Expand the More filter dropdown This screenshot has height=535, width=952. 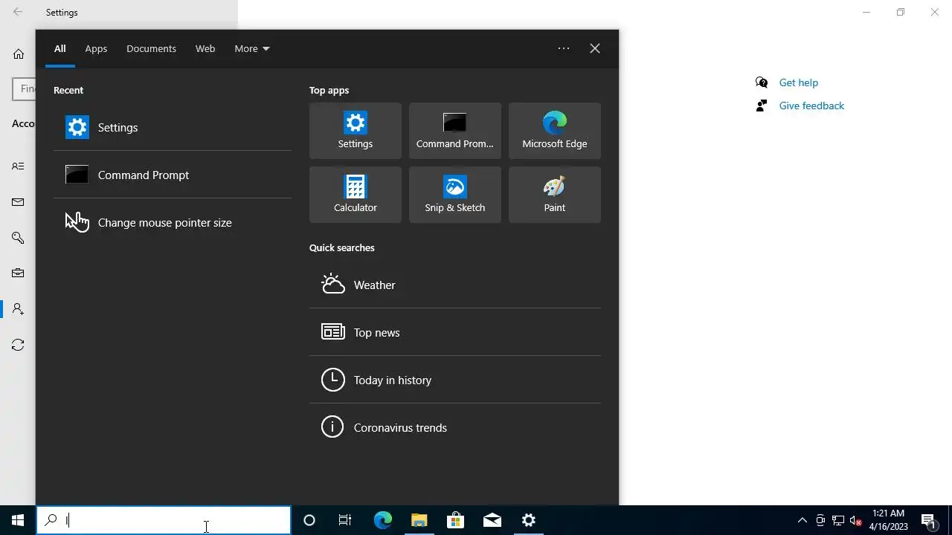(252, 48)
